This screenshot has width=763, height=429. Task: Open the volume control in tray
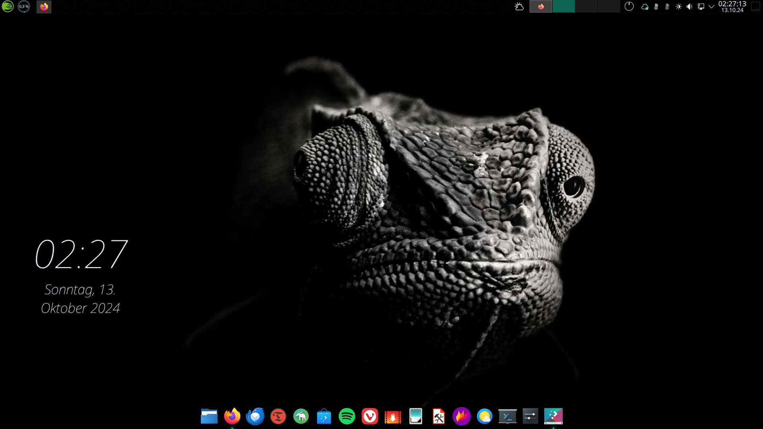pos(689,7)
